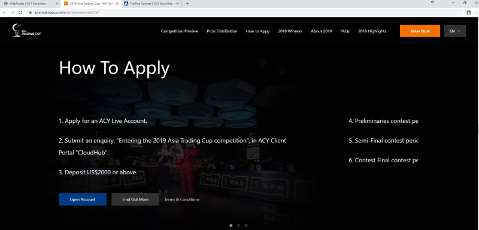Open FAQs menu item
The height and width of the screenshot is (230, 479).
coord(345,31)
